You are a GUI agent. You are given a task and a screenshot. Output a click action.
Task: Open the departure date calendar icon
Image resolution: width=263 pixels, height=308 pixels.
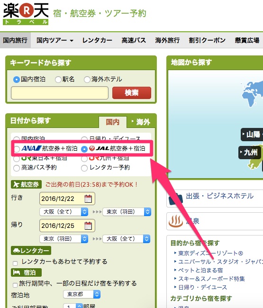pos(88,199)
